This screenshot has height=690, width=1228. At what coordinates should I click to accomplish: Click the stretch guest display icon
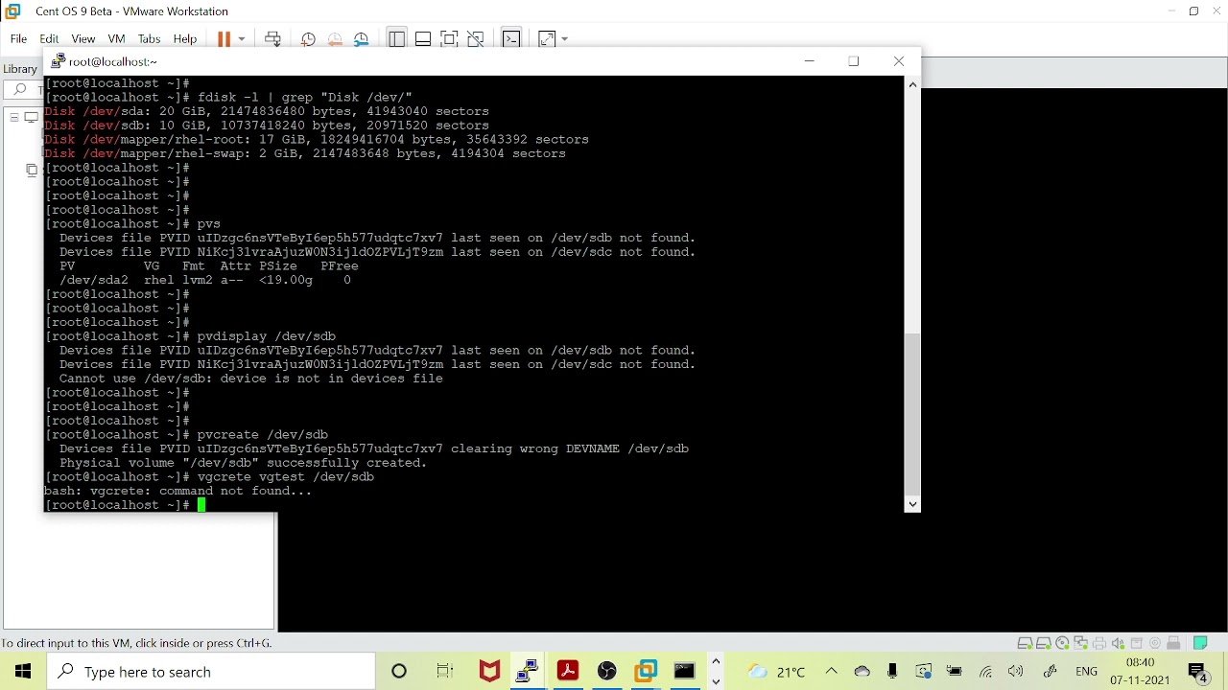coord(547,39)
